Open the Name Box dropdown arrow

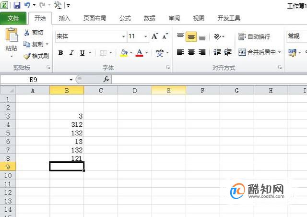pyautogui.click(x=71, y=80)
